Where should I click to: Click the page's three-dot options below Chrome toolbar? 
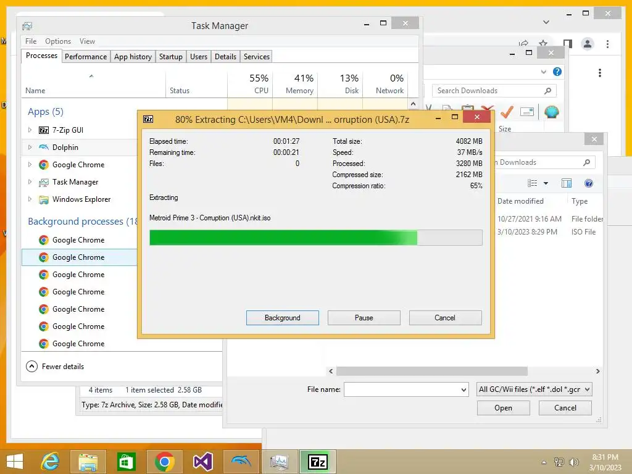coord(600,73)
